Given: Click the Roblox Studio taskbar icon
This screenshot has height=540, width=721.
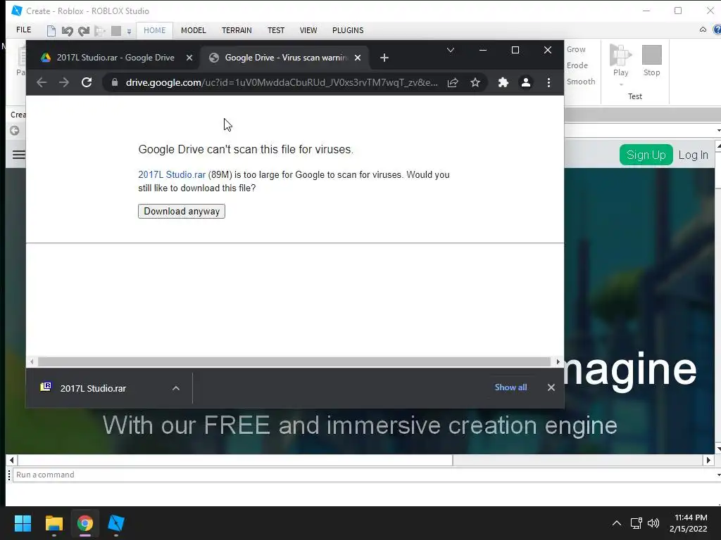Looking at the screenshot, I should (116, 523).
